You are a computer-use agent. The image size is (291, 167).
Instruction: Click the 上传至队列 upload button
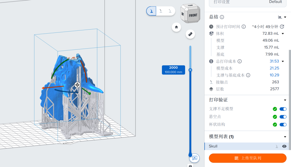click(x=247, y=158)
